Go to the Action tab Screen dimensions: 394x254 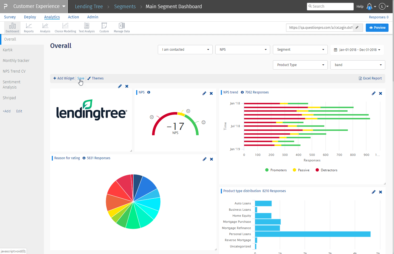73,17
